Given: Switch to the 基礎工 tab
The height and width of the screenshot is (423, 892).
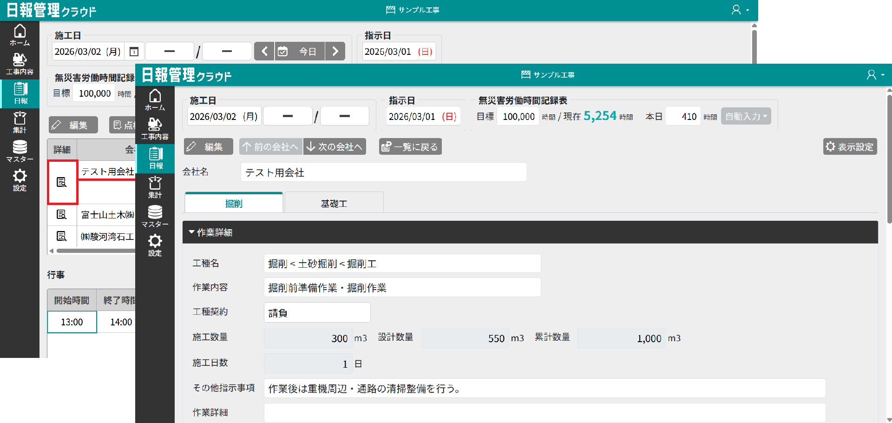Looking at the screenshot, I should pyautogui.click(x=334, y=204).
